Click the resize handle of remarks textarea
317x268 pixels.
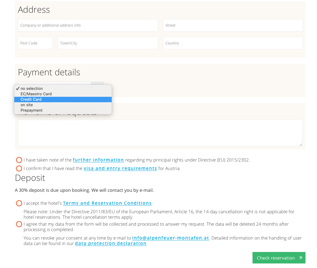click(x=300, y=145)
